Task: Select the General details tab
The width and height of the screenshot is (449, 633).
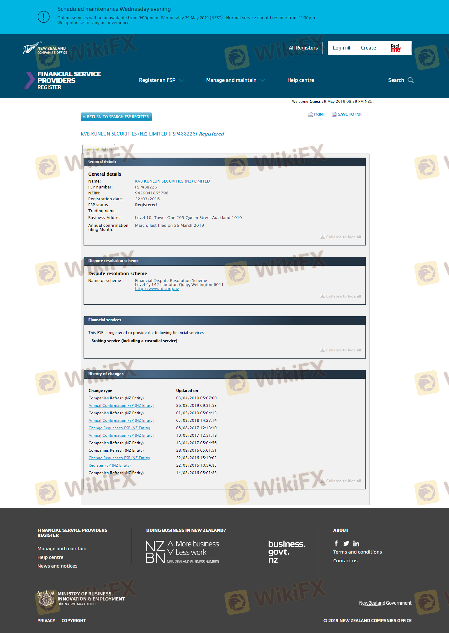Action: coord(99,149)
